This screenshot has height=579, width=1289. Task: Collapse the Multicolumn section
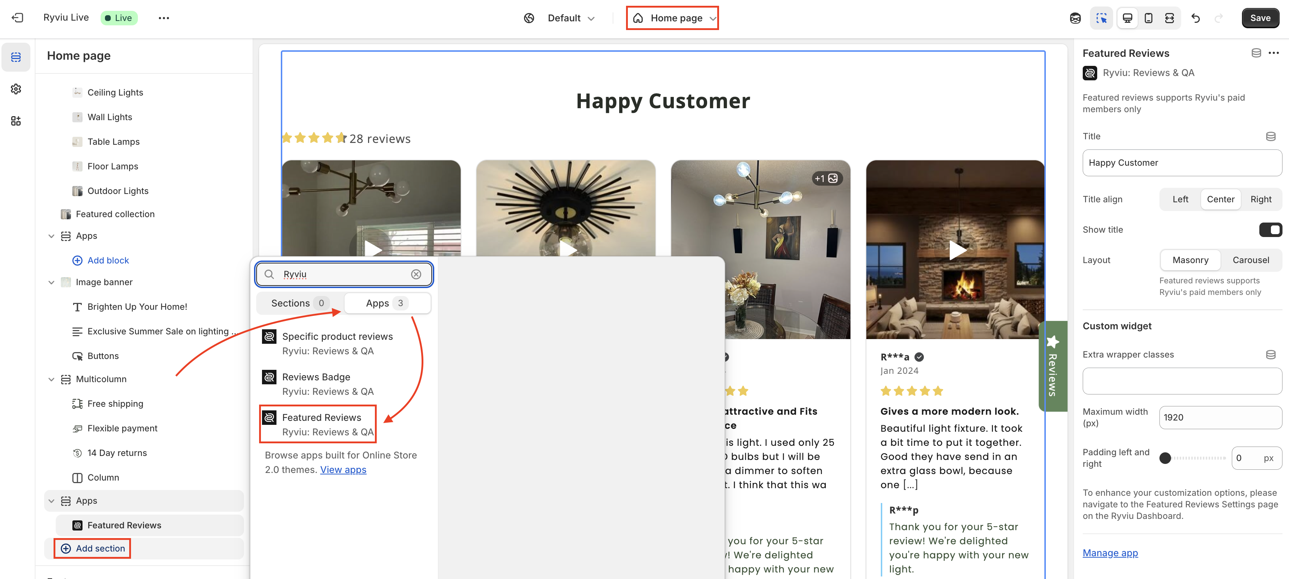pos(51,379)
